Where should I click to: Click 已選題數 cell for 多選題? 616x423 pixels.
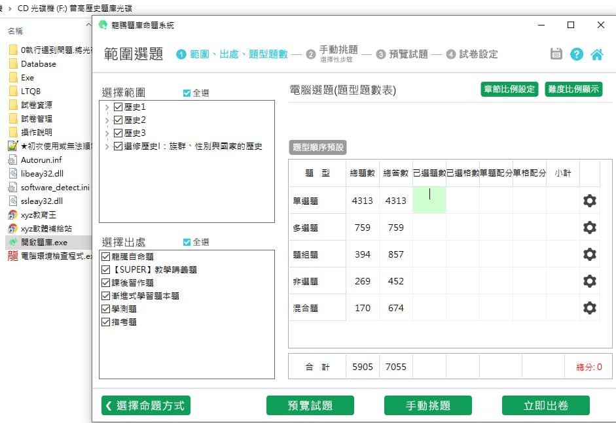tap(429, 228)
